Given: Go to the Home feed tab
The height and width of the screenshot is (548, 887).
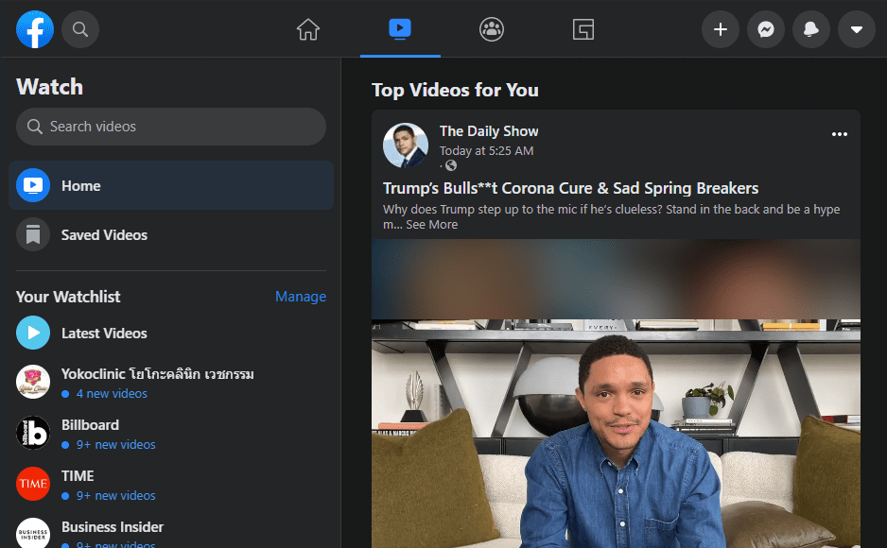Looking at the screenshot, I should tap(308, 29).
